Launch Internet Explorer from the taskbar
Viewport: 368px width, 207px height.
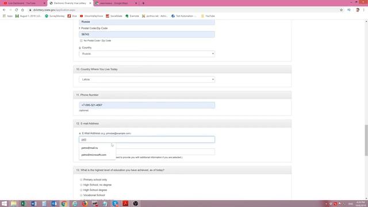pyautogui.click(x=75, y=204)
